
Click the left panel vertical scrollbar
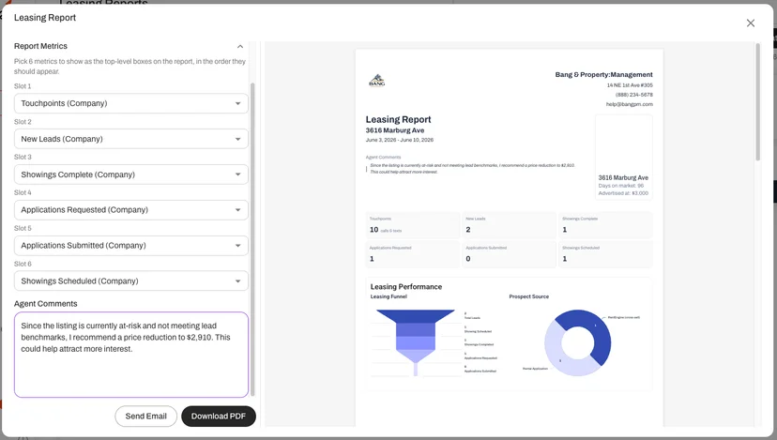click(252, 239)
